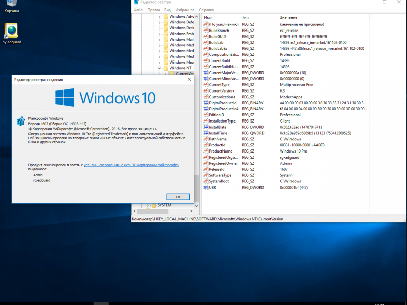Collapse the Windows NT tree node
The width and height of the screenshot is (407, 305).
tap(159, 68)
